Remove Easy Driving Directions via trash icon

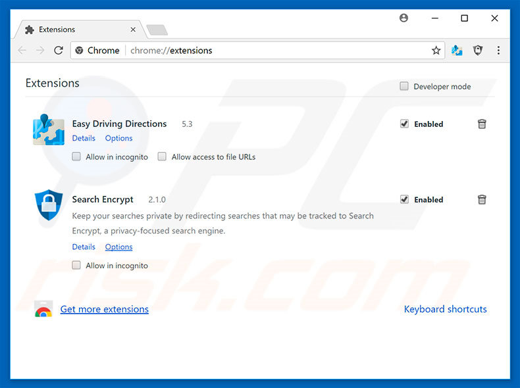(x=482, y=124)
